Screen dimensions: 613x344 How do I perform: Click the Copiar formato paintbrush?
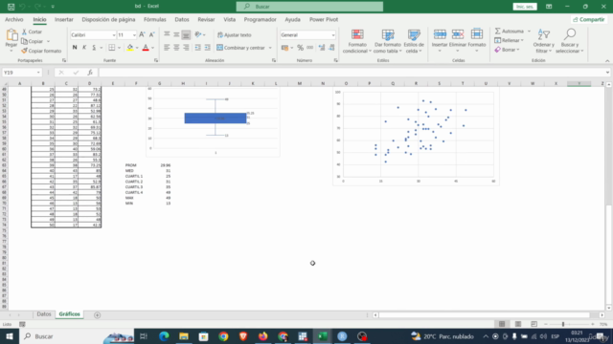tap(24, 51)
